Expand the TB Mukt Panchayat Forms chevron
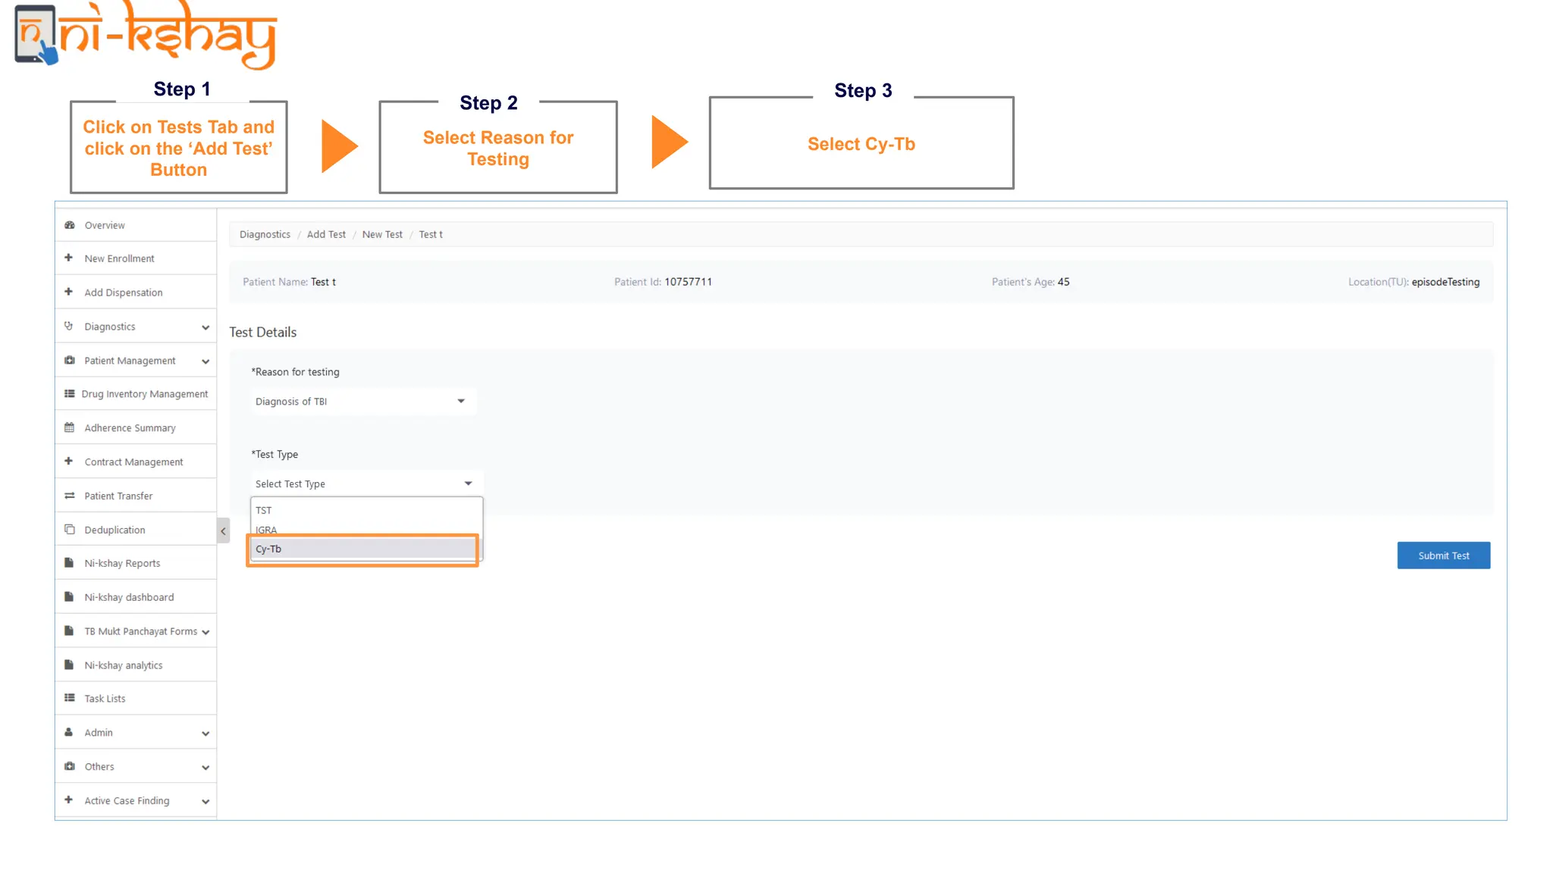The image size is (1553, 873). click(x=205, y=632)
